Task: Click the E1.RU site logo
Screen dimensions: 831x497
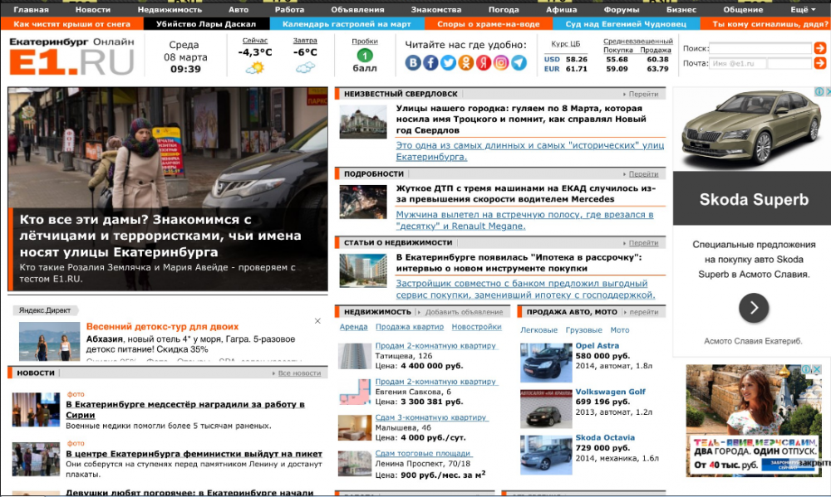Action: 71,56
